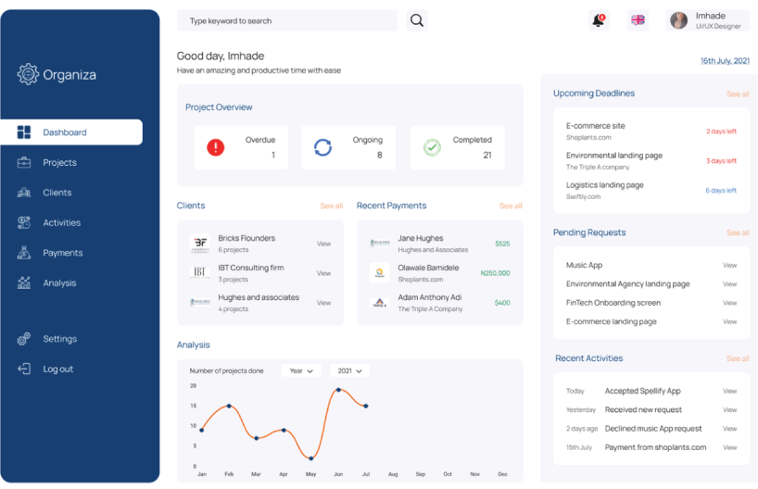Open the 2021 dropdown in Analysis
Screen dimensions: 758x489
pos(350,370)
